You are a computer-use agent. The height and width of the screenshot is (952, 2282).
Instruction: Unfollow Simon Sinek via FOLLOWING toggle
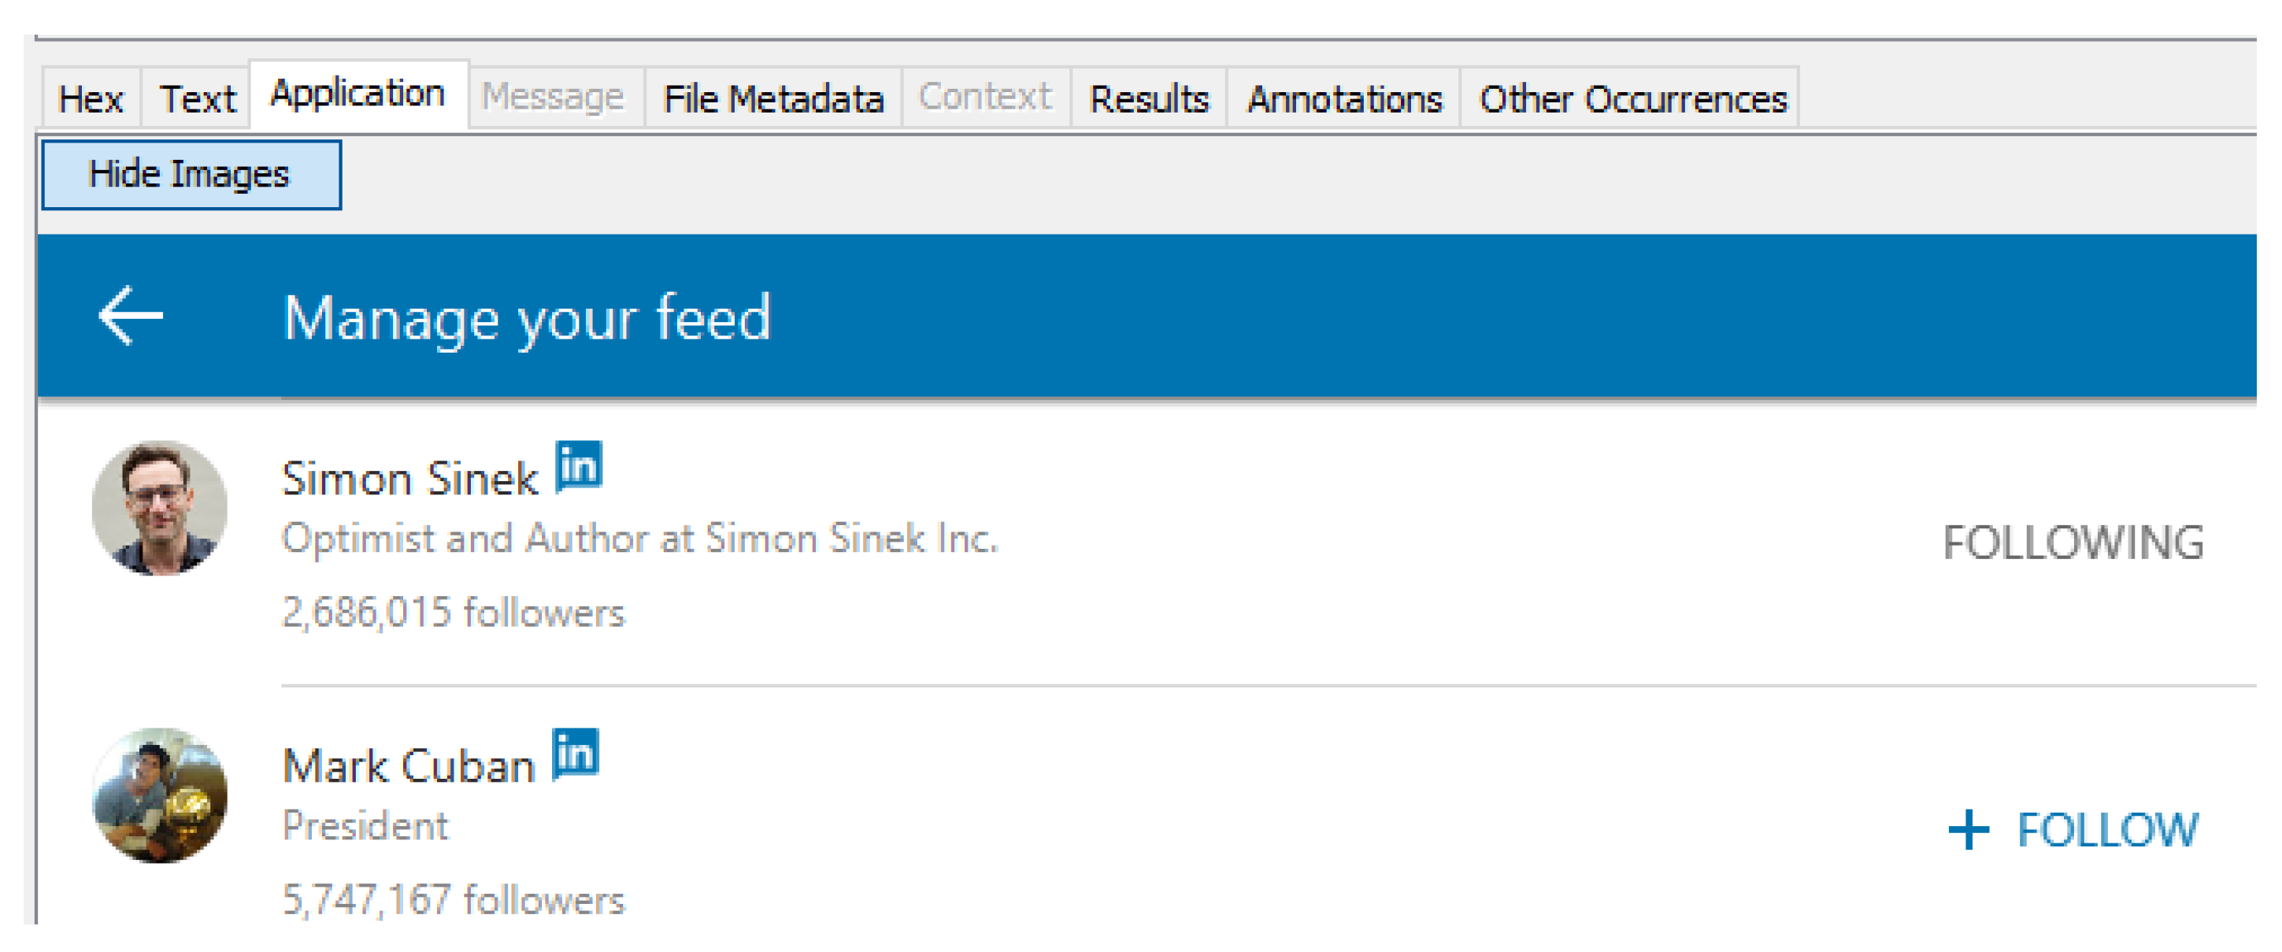pyautogui.click(x=2072, y=542)
